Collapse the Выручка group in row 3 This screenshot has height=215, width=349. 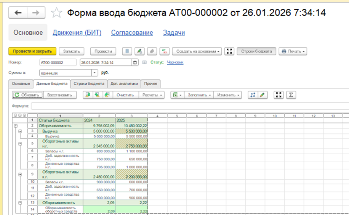[x=20, y=131]
